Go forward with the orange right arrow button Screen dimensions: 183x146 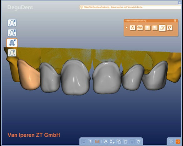[x=178, y=142]
